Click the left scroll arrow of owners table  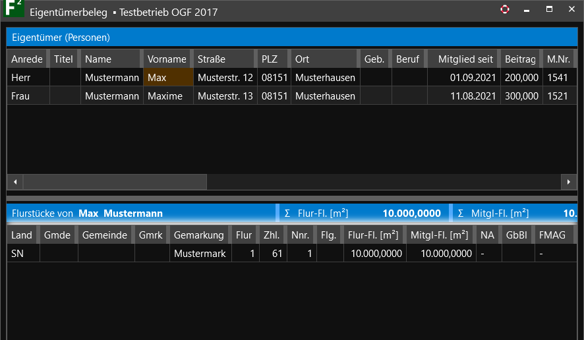tap(15, 181)
